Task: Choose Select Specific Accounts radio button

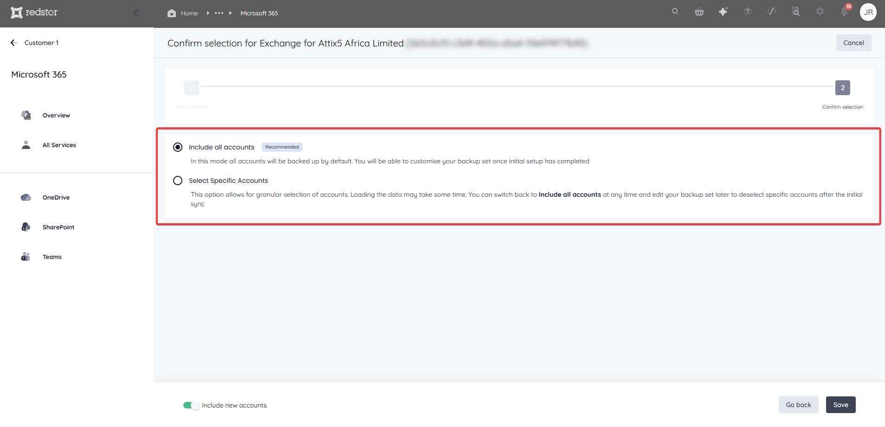Action: pos(178,181)
